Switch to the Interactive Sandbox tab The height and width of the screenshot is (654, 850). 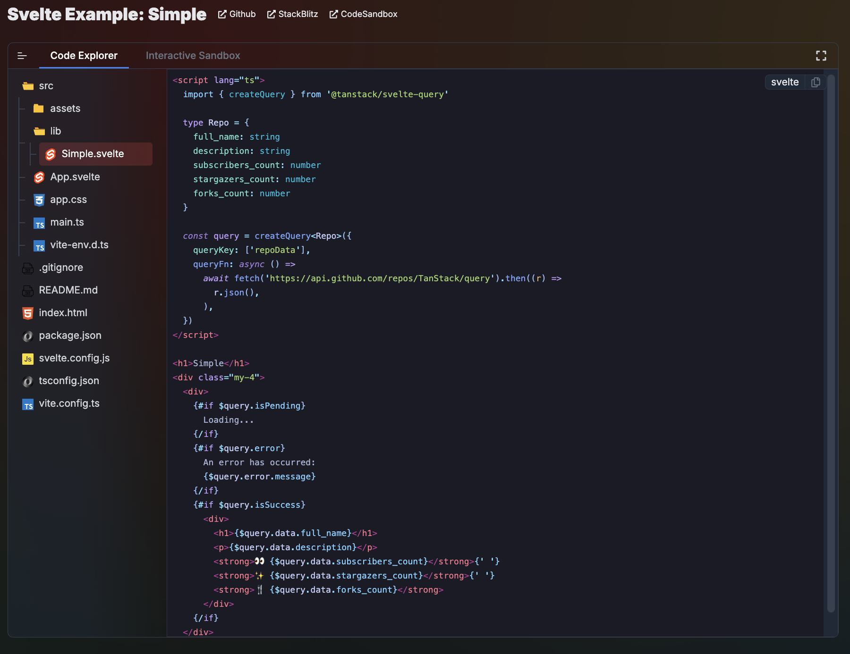point(193,56)
